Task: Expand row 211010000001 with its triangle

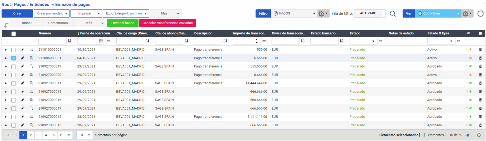Action: 6,50
